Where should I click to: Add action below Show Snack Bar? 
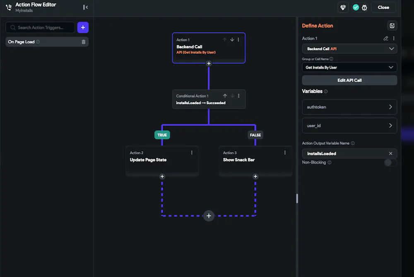coord(255,176)
